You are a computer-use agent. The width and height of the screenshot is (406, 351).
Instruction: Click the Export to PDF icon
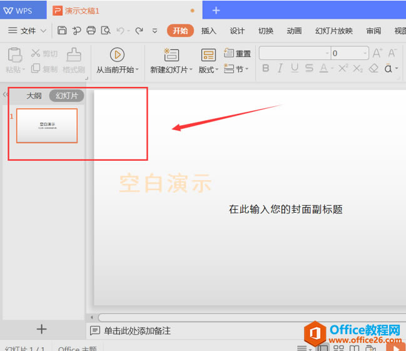click(76, 31)
